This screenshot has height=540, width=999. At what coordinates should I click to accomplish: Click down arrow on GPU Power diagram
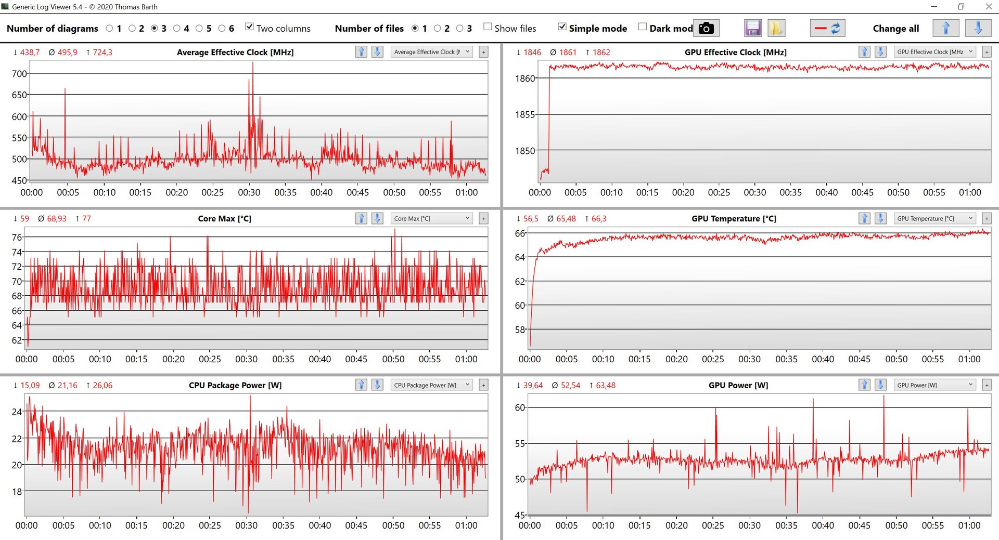tap(880, 385)
